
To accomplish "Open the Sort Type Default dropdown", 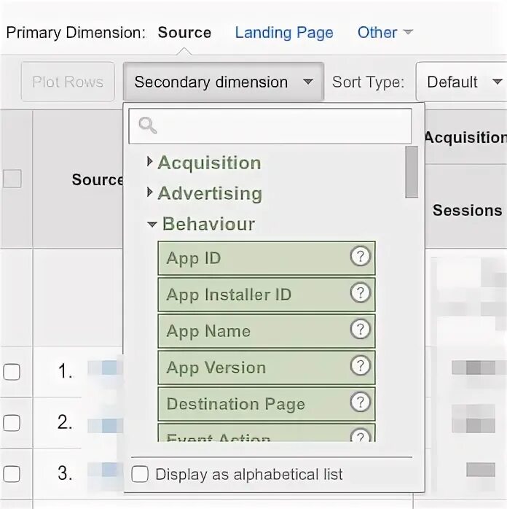I will point(463,82).
